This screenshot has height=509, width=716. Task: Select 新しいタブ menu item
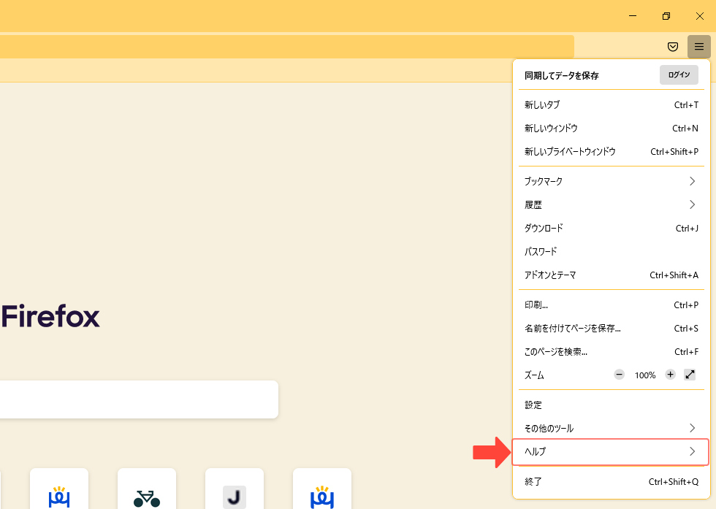pos(611,105)
